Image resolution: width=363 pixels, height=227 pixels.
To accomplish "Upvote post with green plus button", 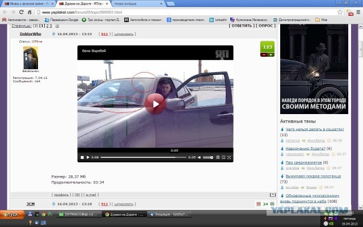I will tap(271, 54).
